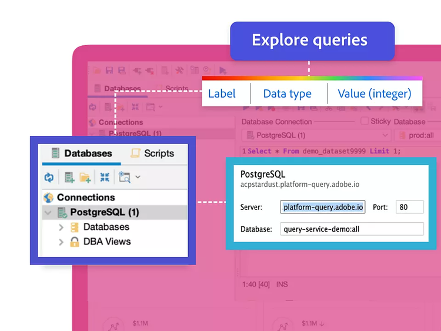Click the execute play icon in dimmed top toolbar
Image resolution: width=441 pixels, height=331 pixels.
click(x=222, y=71)
